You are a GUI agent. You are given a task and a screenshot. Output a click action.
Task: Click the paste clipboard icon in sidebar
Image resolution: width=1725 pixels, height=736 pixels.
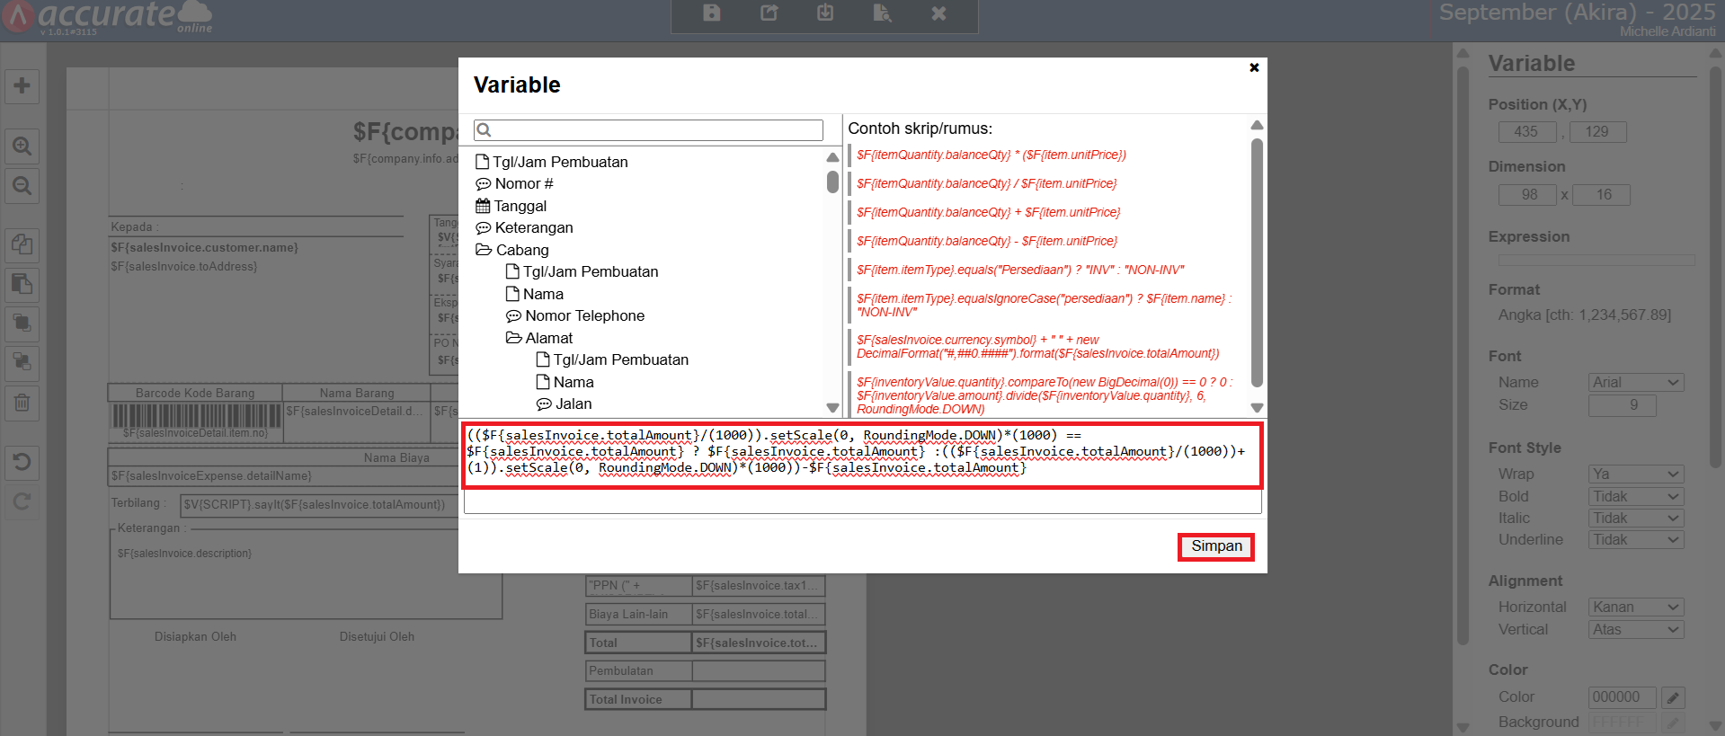(x=22, y=285)
